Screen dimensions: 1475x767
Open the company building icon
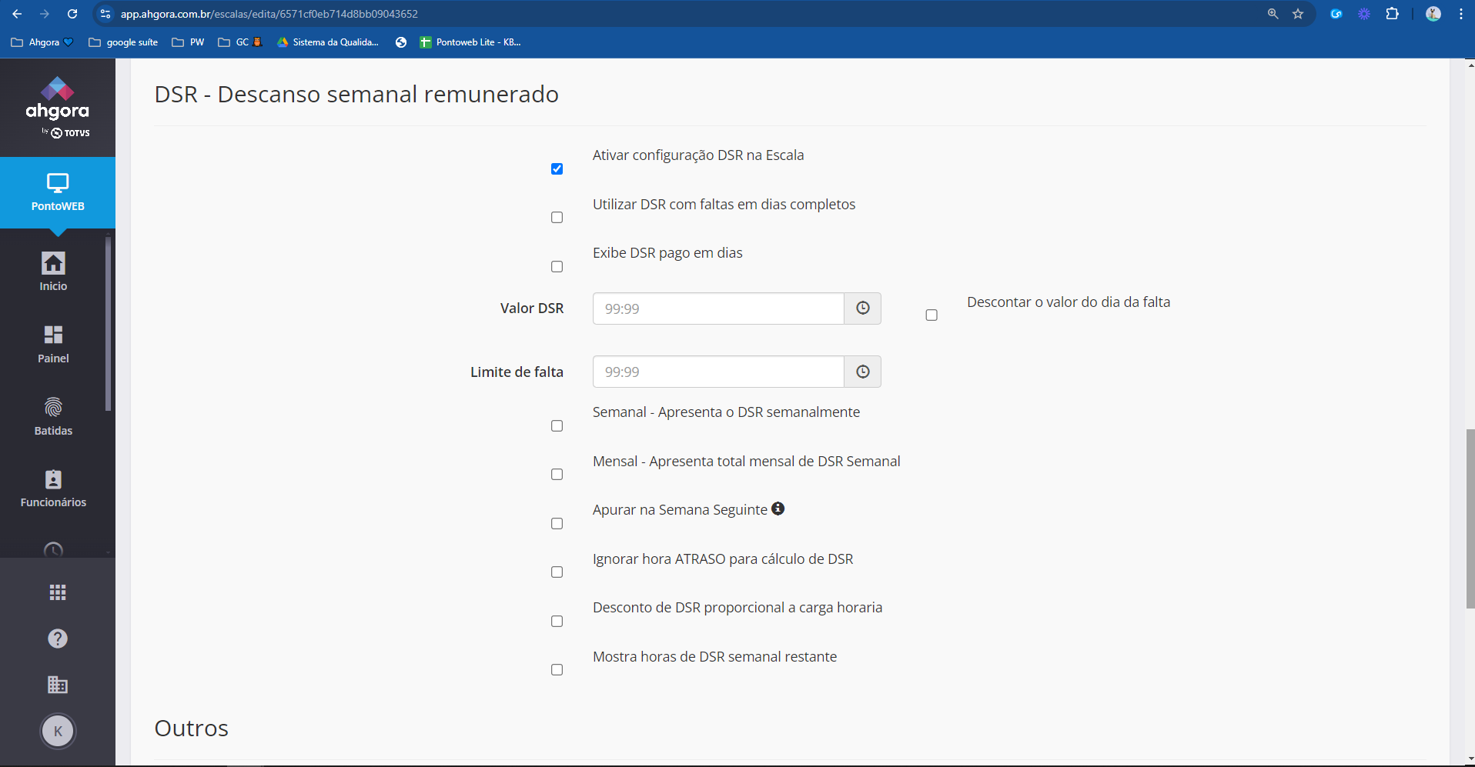pyautogui.click(x=58, y=685)
